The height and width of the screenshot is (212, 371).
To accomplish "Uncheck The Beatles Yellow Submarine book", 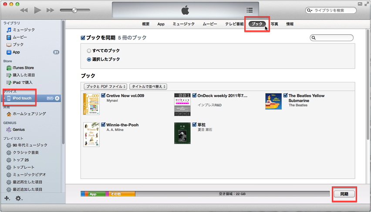I will coord(285,96).
